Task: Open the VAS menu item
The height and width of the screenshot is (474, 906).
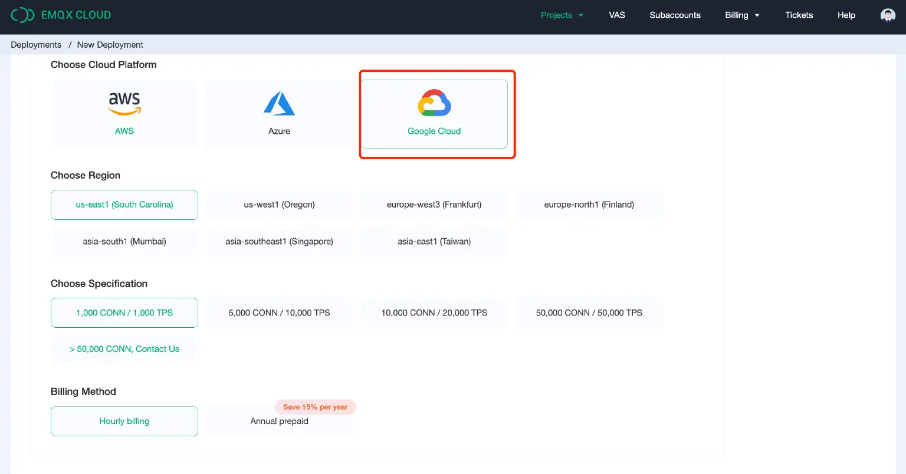Action: tap(616, 15)
